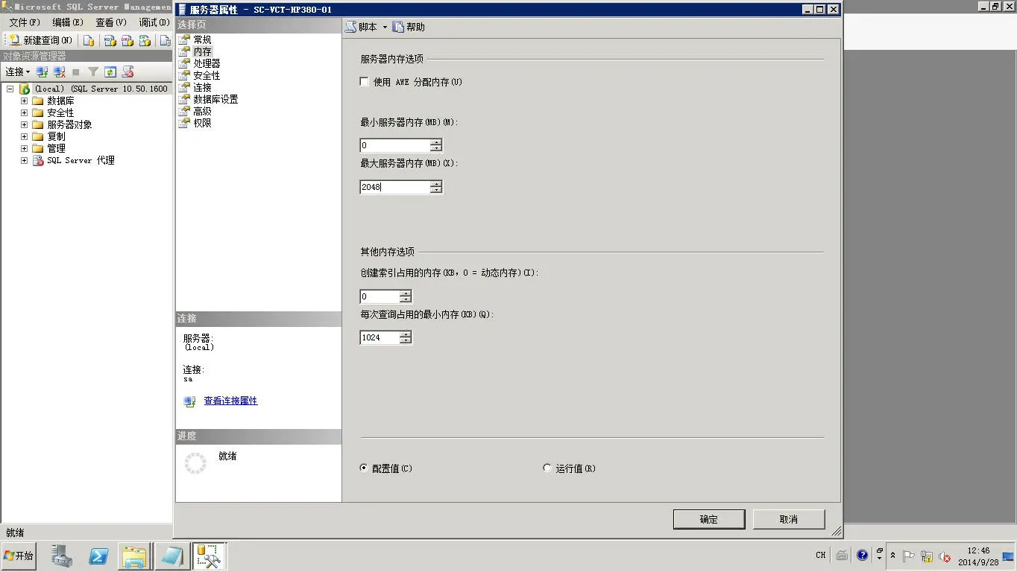The width and height of the screenshot is (1017, 572).
Task: Click the filter funnel icon
Action: (x=93, y=71)
